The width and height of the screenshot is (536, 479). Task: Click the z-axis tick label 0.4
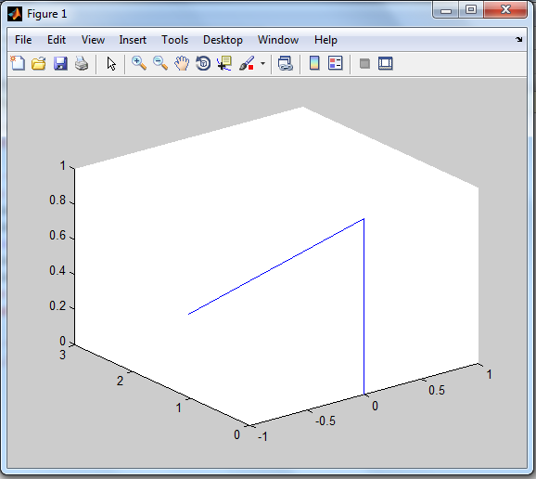point(57,271)
